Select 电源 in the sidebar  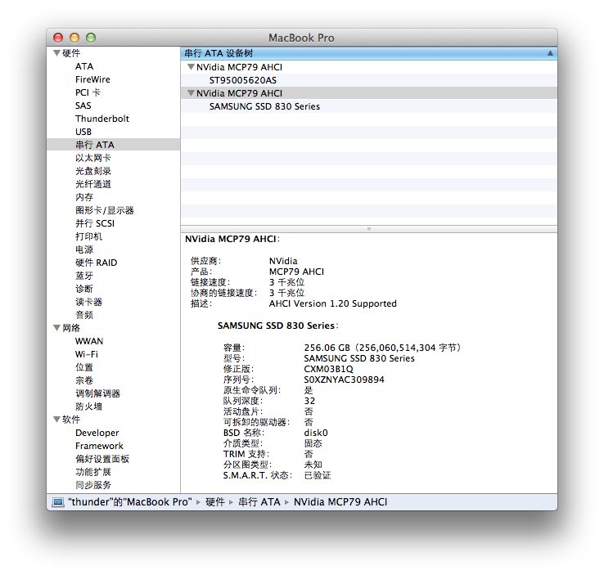84,249
